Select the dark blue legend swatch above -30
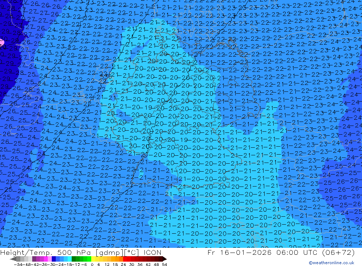 (54, 259)
